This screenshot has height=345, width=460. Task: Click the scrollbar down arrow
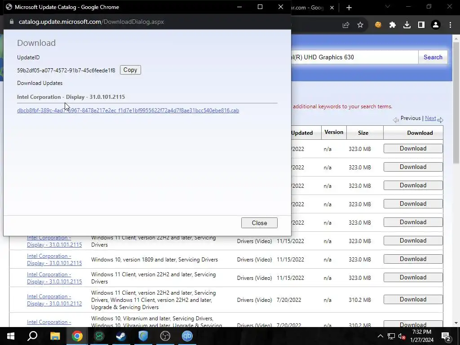(456, 323)
